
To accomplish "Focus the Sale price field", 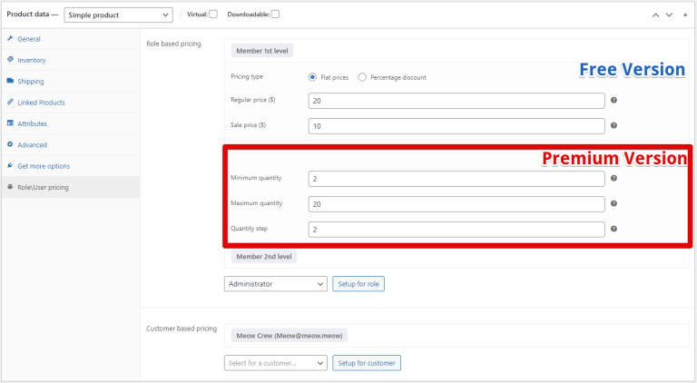I will [456, 126].
